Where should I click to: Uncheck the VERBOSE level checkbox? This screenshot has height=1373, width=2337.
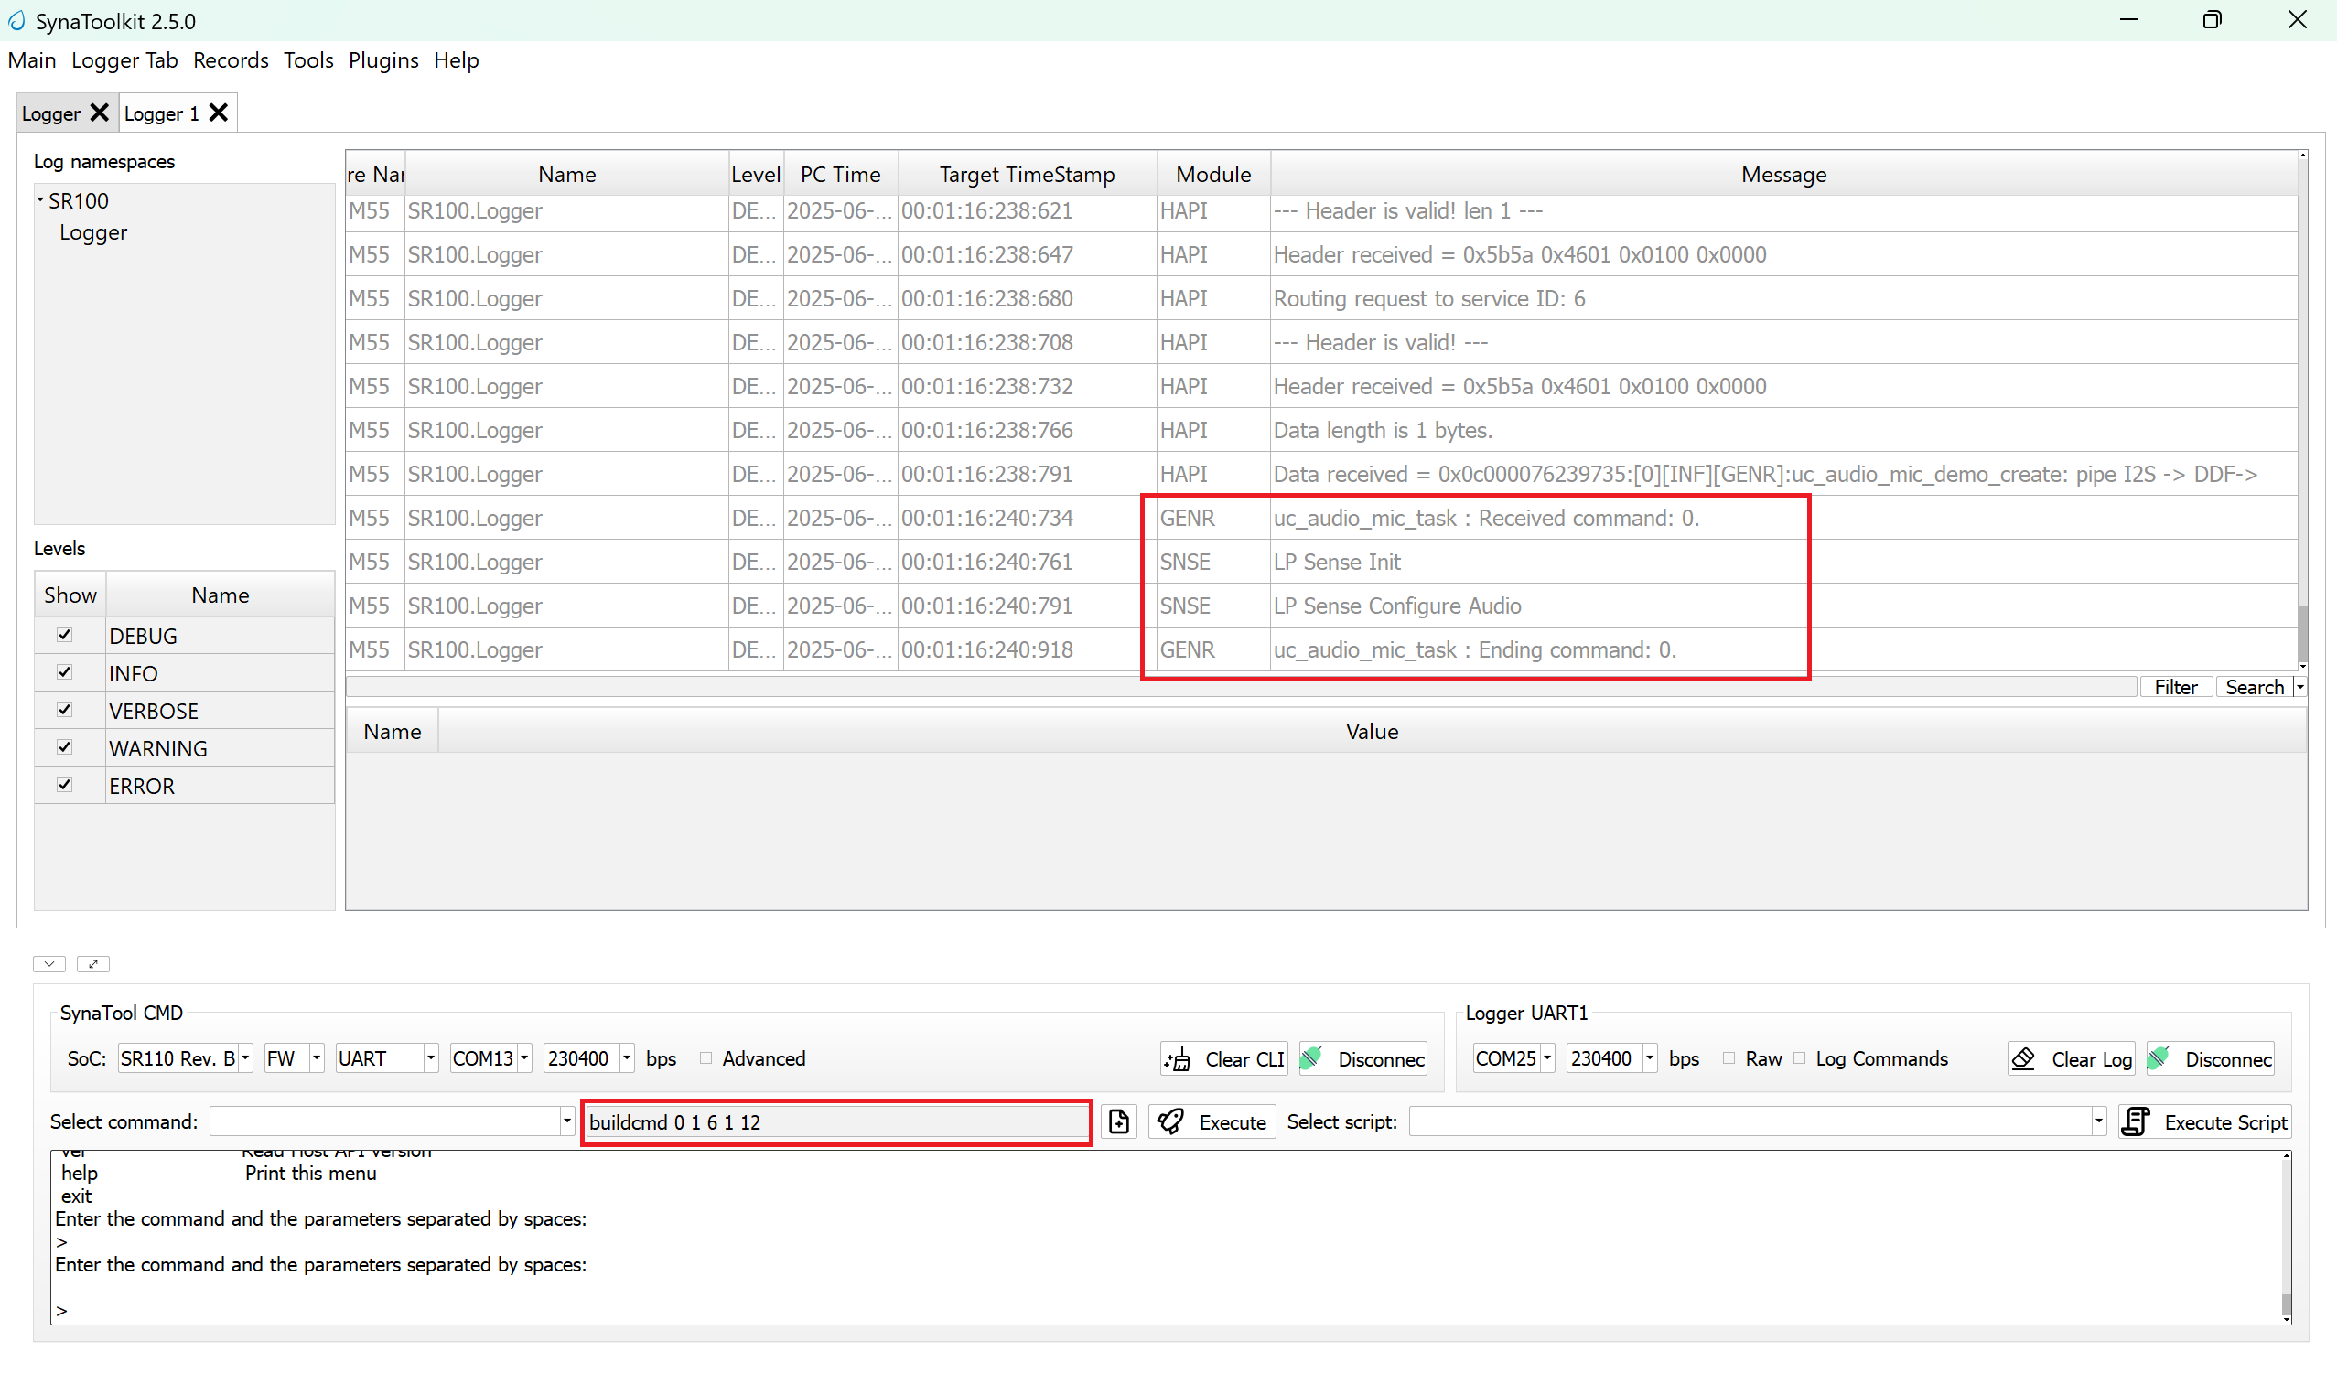64,710
